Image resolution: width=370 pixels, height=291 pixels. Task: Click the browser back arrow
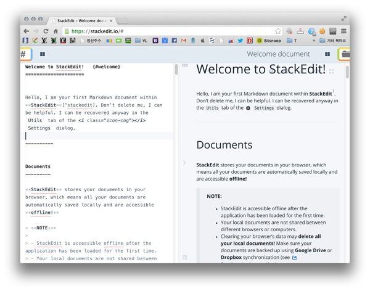[26, 31]
